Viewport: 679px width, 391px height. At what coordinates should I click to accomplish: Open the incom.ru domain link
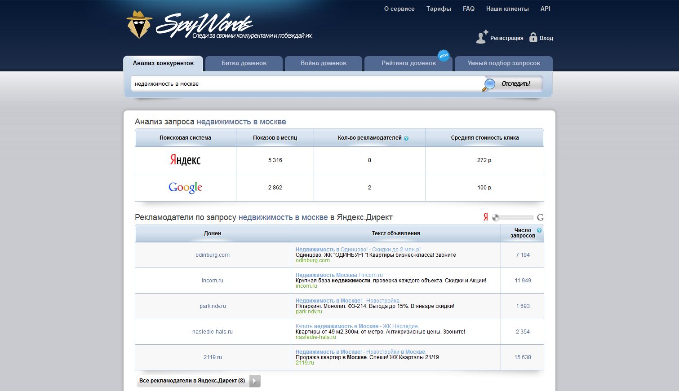tap(213, 281)
